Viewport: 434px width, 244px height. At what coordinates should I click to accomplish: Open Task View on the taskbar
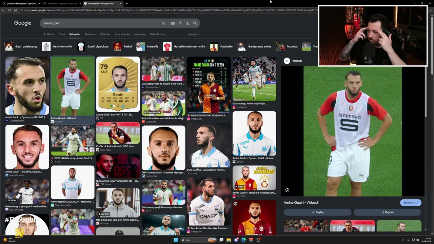click(x=221, y=240)
